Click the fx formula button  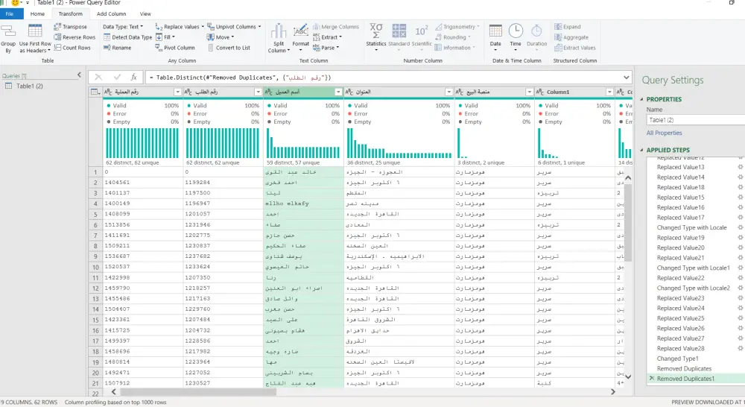(x=134, y=77)
